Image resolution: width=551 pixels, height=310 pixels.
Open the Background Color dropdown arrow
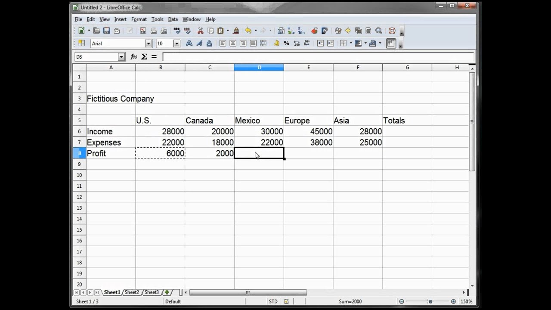(365, 43)
